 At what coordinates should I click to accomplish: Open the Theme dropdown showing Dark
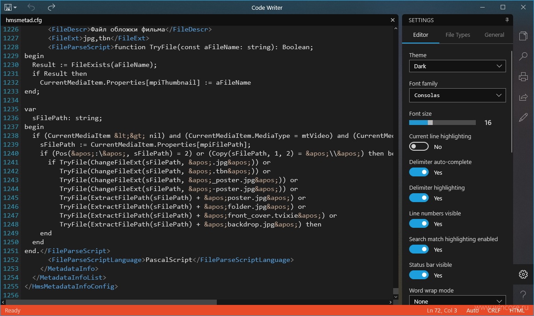pos(457,66)
